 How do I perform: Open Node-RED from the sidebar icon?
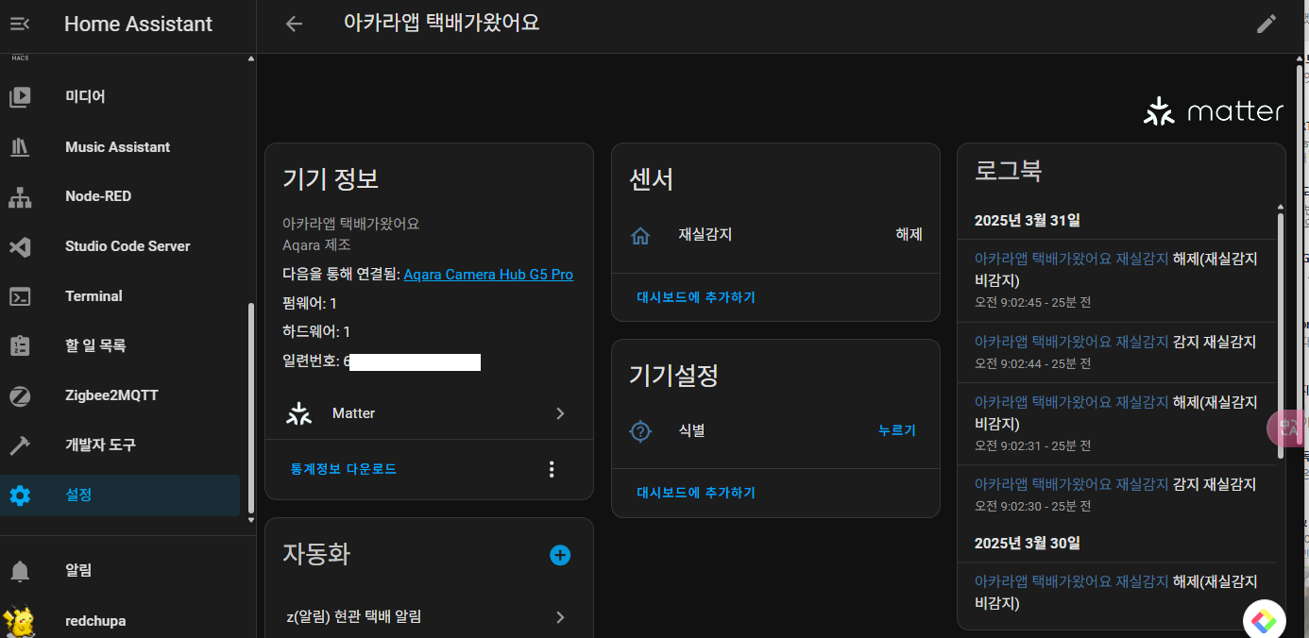click(20, 195)
